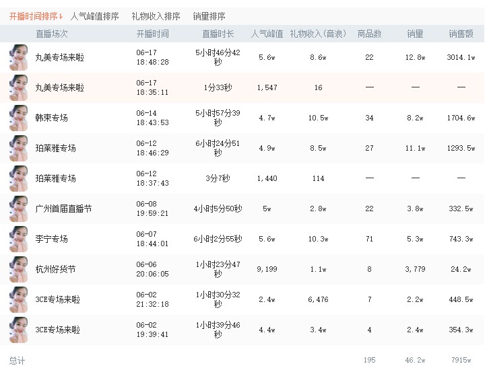Select 礼物收入排序 sort option
Image resolution: width=487 pixels, height=374 pixels.
(156, 16)
